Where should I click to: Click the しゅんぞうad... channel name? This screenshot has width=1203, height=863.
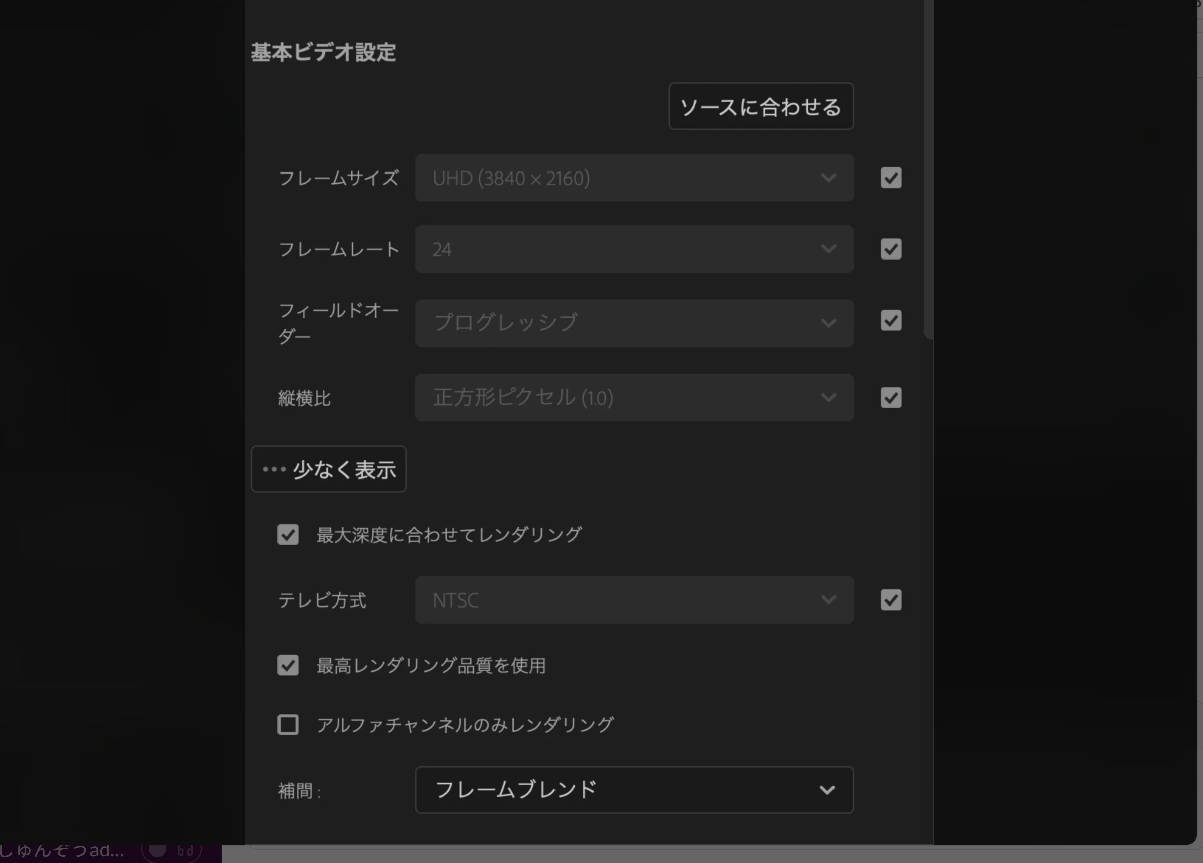[62, 851]
